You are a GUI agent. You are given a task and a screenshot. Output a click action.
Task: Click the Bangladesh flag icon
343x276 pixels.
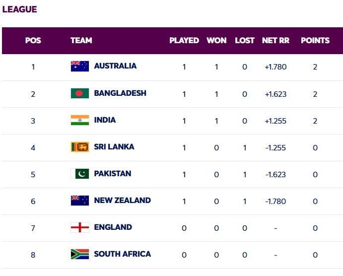click(79, 93)
